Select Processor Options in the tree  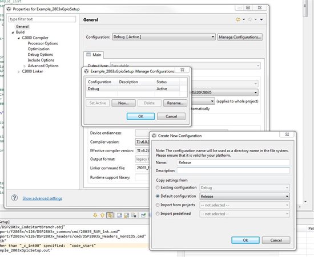(43, 43)
